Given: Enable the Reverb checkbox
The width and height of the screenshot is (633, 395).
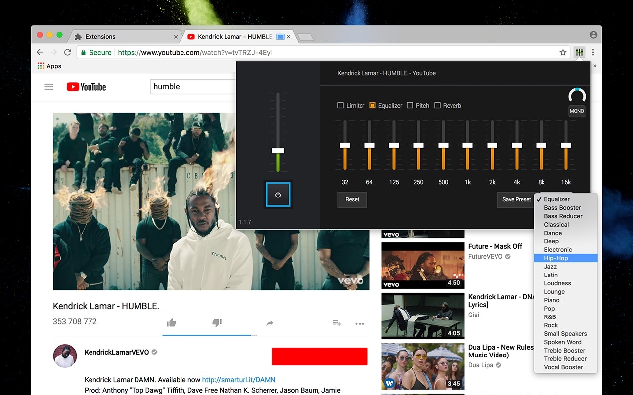Looking at the screenshot, I should 437,105.
